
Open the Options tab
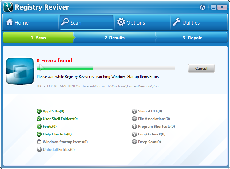pos(142,22)
